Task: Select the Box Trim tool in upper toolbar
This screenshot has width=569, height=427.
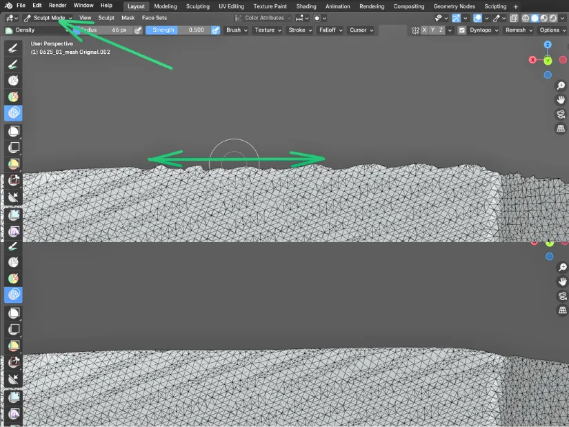Action: (x=13, y=180)
